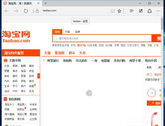Viewport: 165px width, 126px height.
Task: Click the 特色中国 link
Action: coord(151,61)
